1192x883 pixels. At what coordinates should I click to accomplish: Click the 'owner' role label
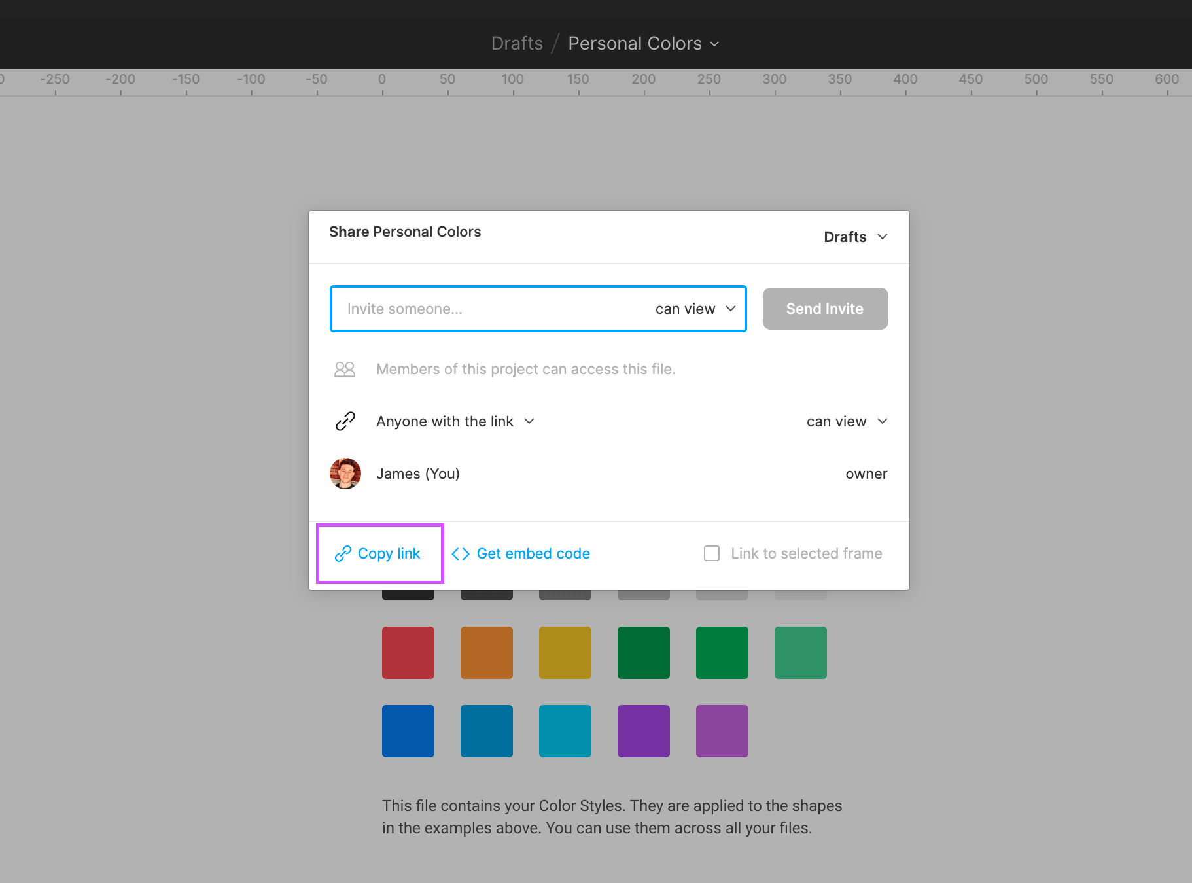(866, 474)
